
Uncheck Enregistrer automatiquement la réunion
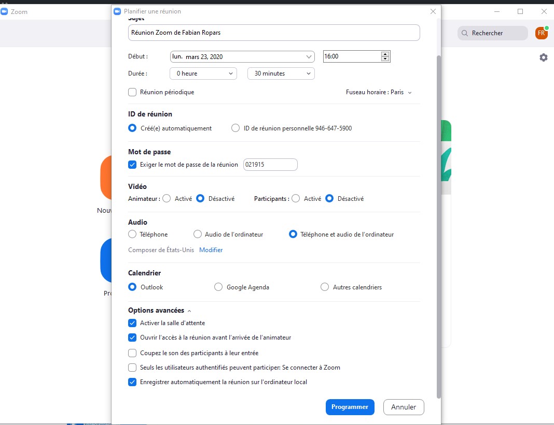pyautogui.click(x=132, y=382)
